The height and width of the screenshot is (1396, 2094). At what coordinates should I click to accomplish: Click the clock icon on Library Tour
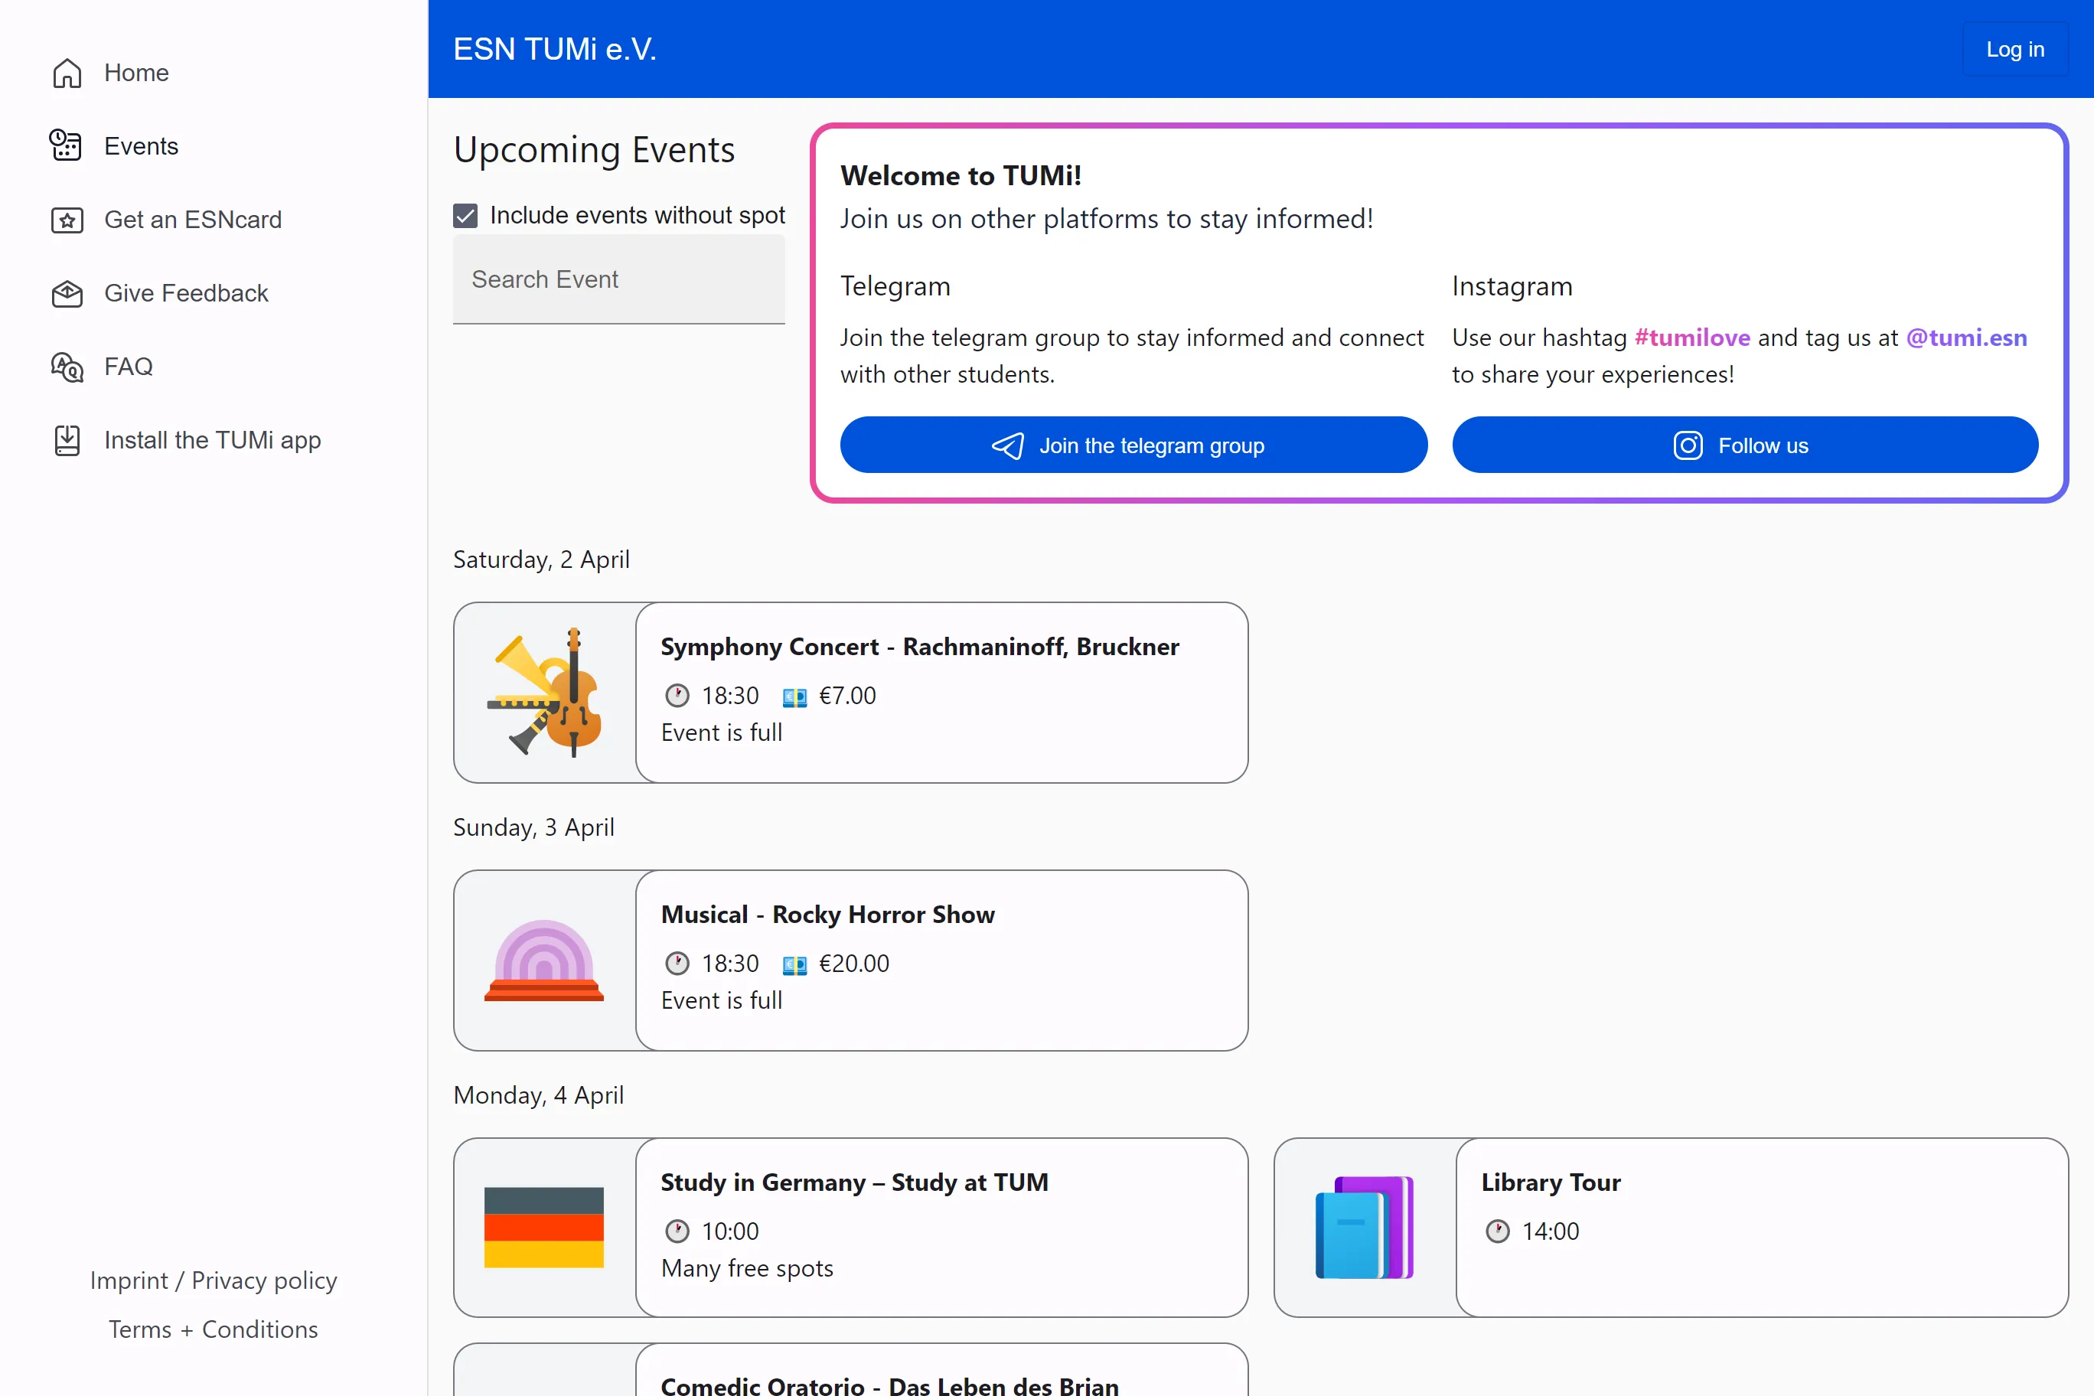[1498, 1231]
